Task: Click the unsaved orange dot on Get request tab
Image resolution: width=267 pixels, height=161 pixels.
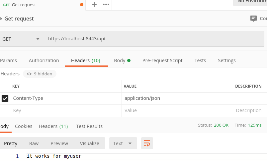Action: [x=82, y=5]
